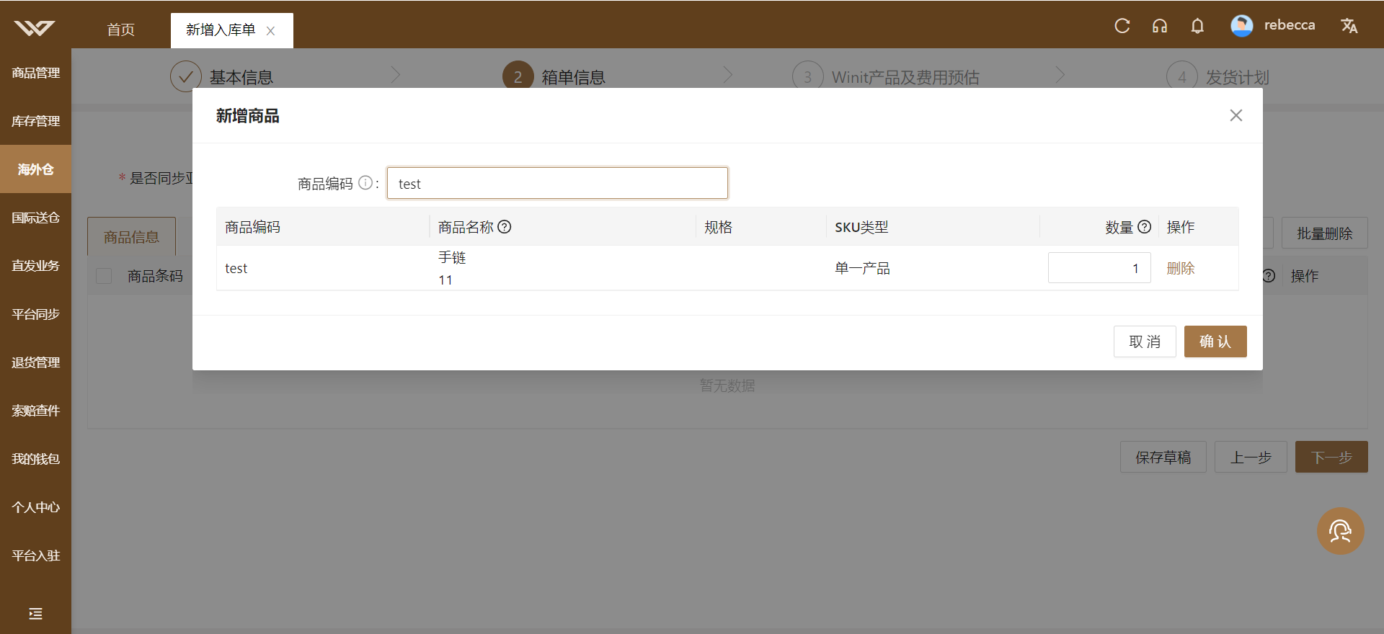Switch to the 首页 tab
The height and width of the screenshot is (634, 1384).
tap(120, 30)
